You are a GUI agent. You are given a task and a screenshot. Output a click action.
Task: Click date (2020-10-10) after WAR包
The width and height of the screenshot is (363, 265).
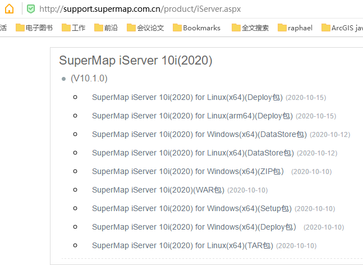(x=247, y=190)
